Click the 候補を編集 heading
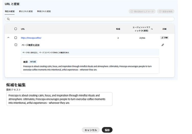This screenshot has height=134, width=192. point(16,85)
